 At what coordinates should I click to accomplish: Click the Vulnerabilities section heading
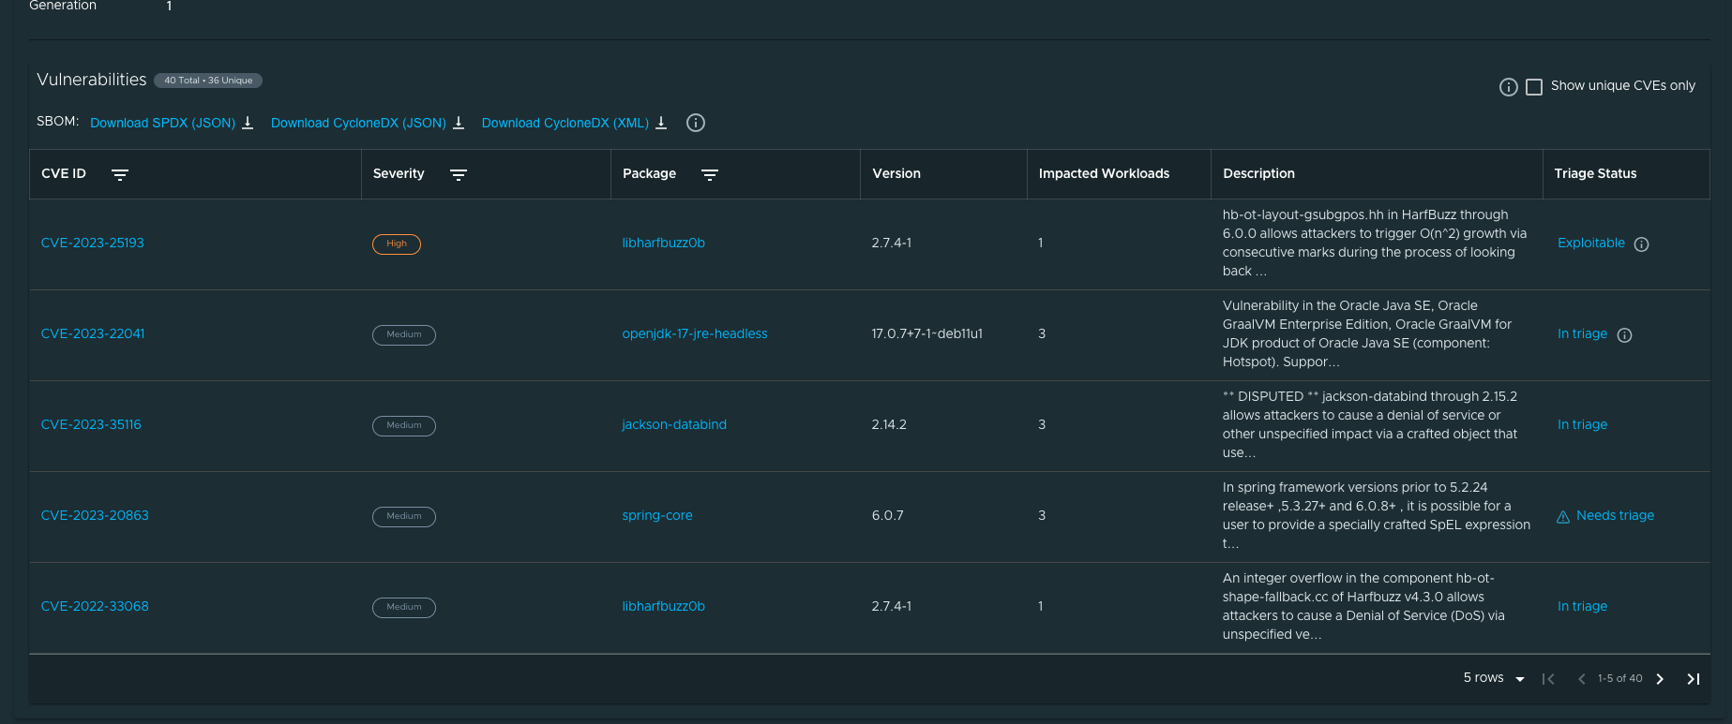[x=92, y=80]
